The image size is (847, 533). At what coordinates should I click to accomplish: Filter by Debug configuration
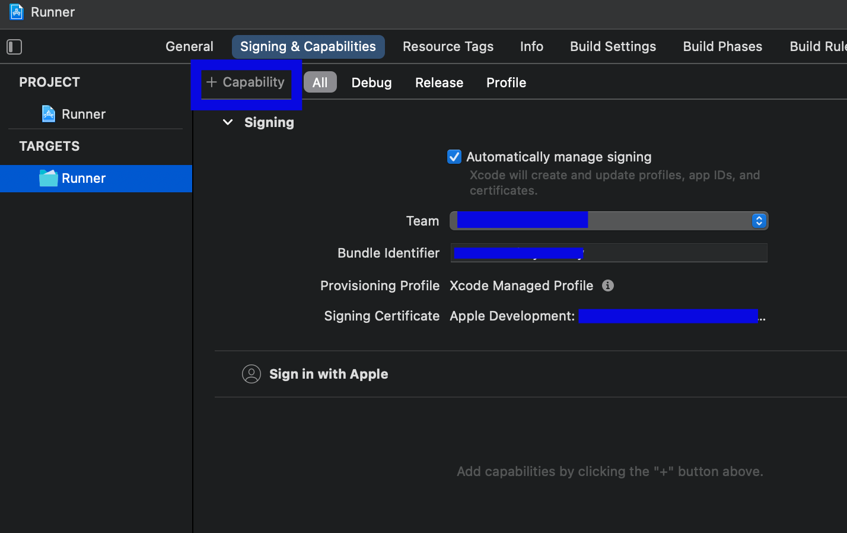[371, 83]
